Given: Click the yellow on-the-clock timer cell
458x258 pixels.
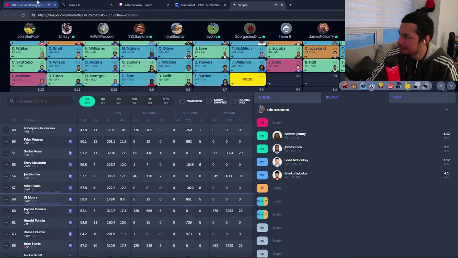Looking at the screenshot, I should (248, 79).
